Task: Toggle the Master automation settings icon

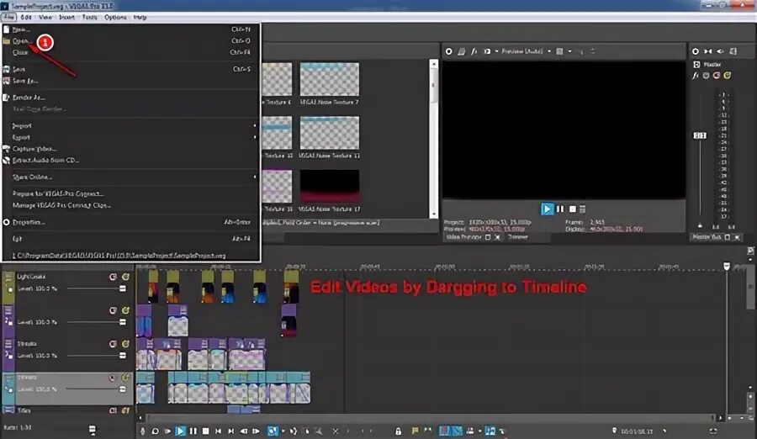Action: [706, 76]
